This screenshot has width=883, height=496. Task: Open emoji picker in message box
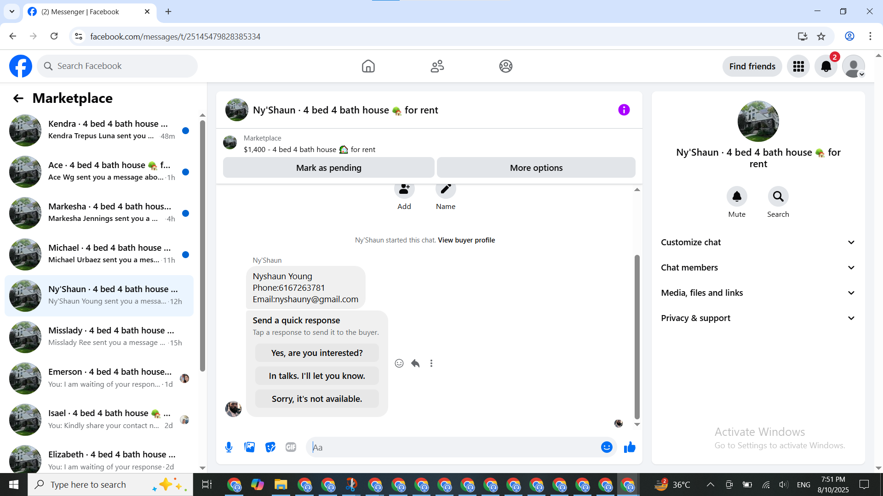tap(607, 447)
